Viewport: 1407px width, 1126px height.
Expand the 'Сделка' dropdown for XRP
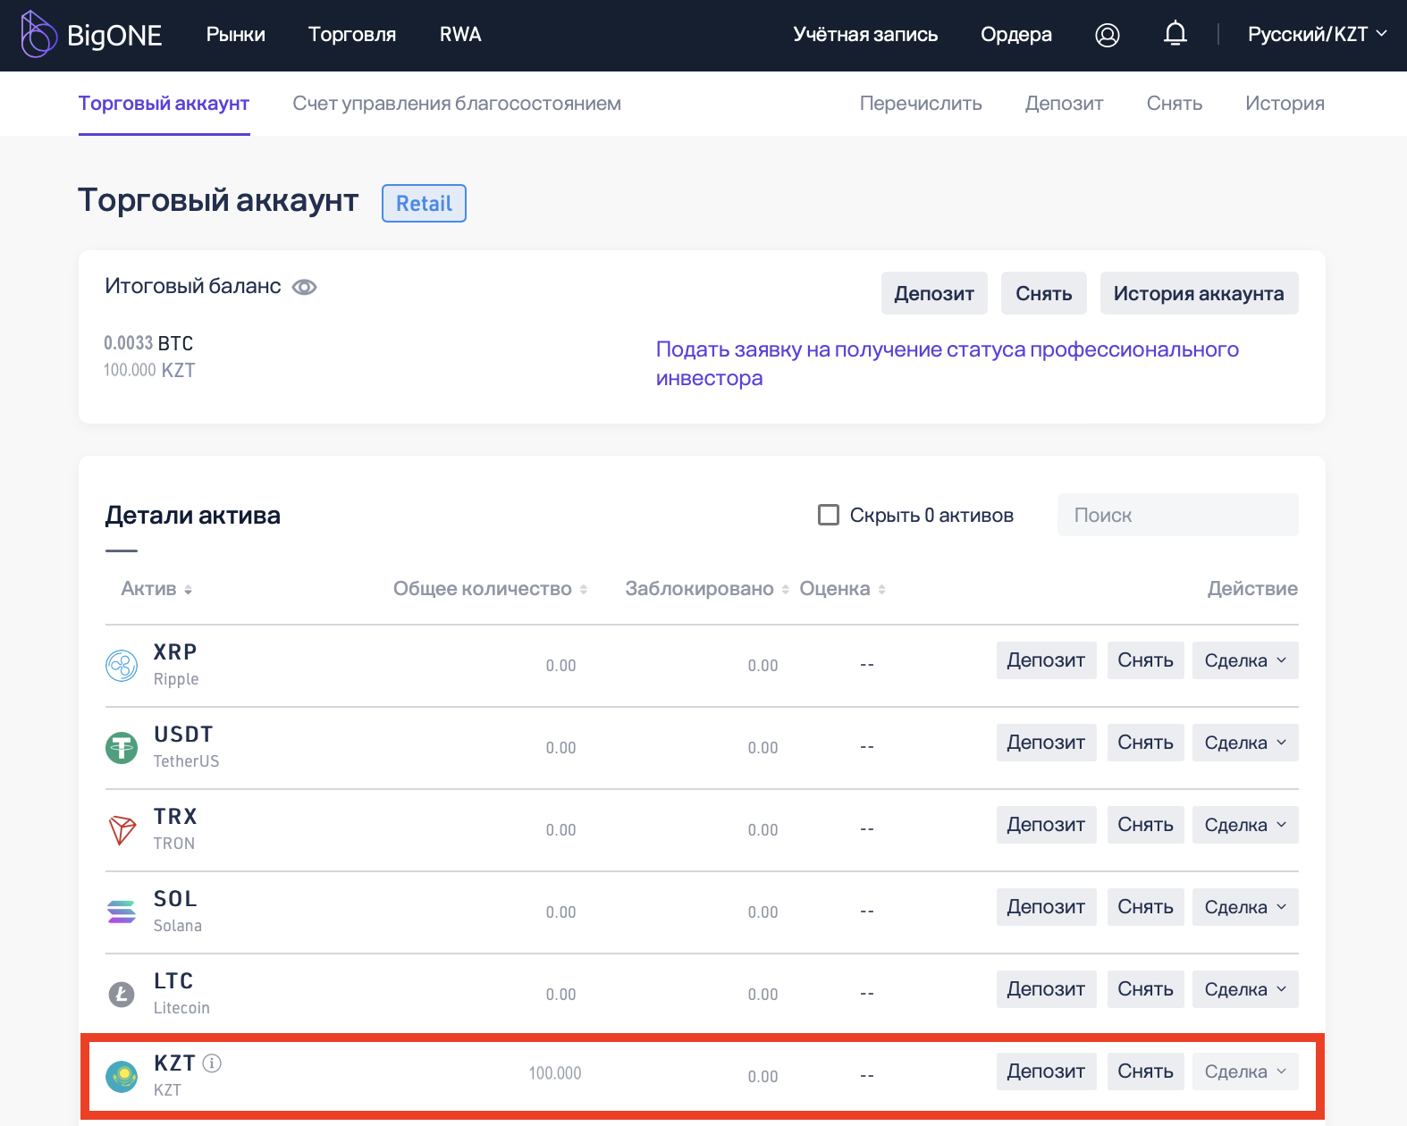(1245, 660)
